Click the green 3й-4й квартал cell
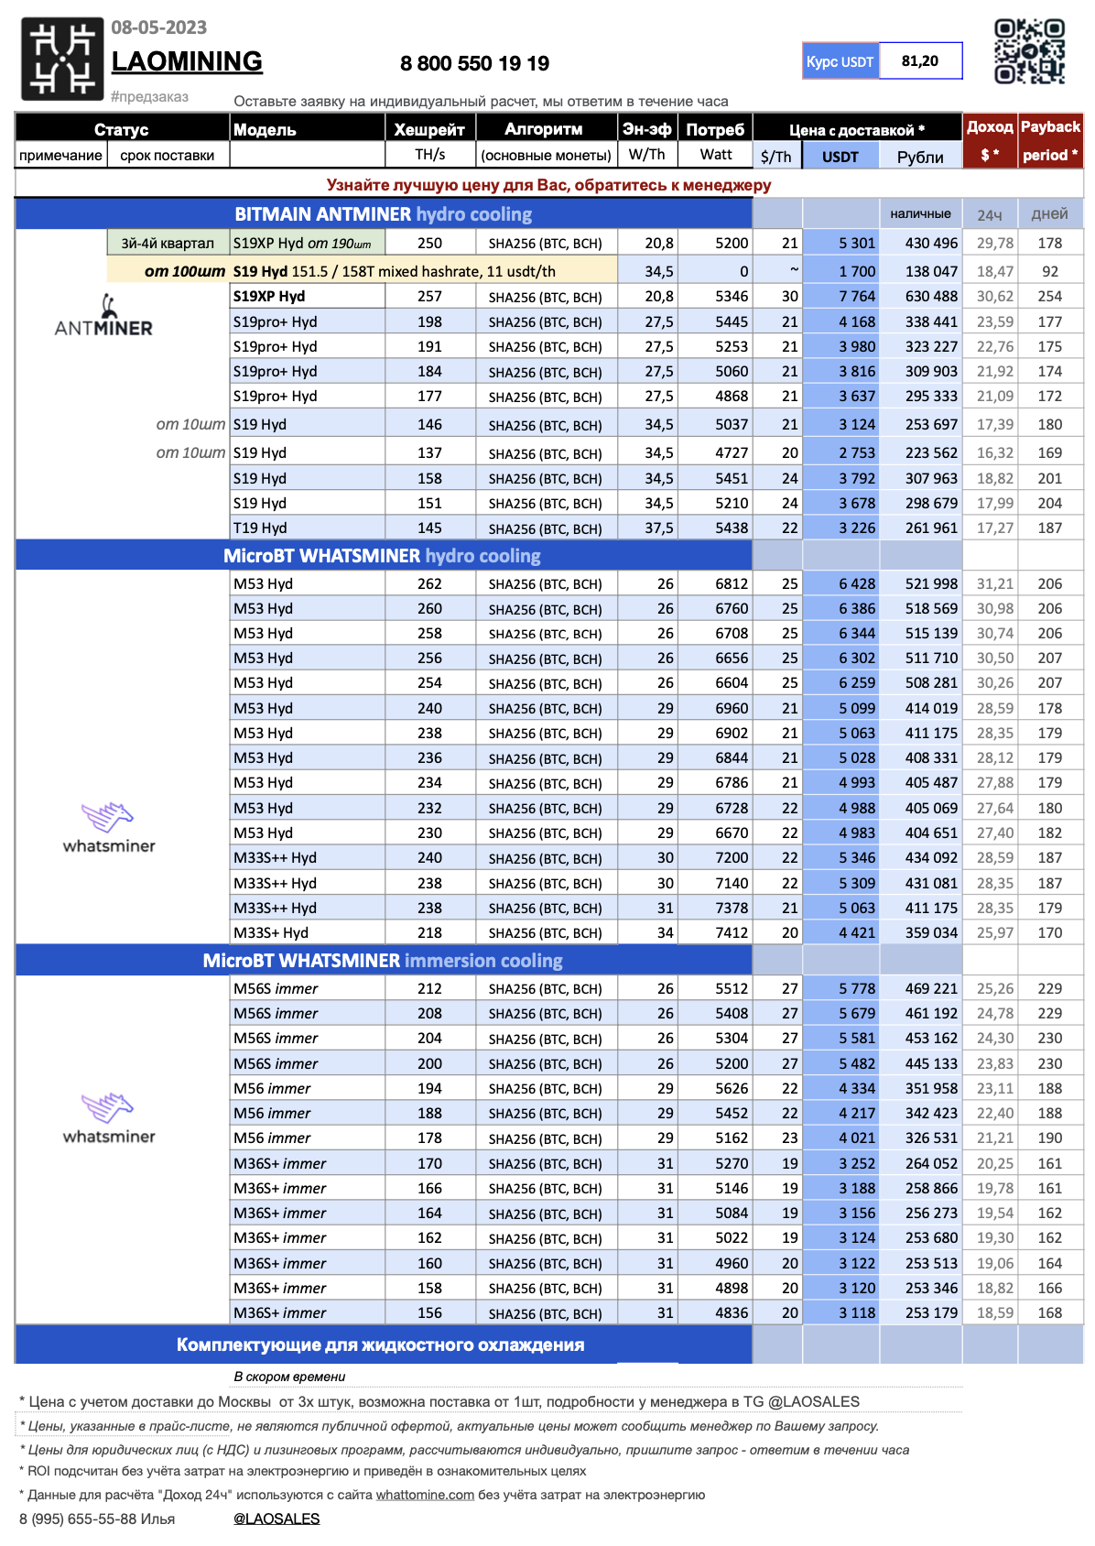 coord(168,243)
